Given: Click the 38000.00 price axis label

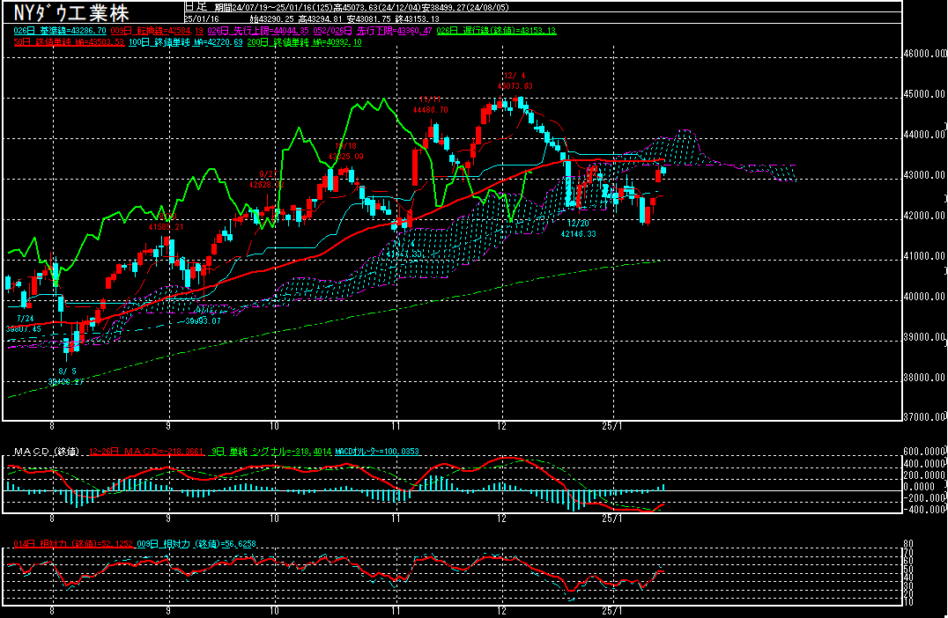Looking at the screenshot, I should coord(925,377).
